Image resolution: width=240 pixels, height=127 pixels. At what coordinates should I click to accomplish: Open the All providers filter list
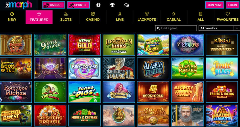(219, 28)
